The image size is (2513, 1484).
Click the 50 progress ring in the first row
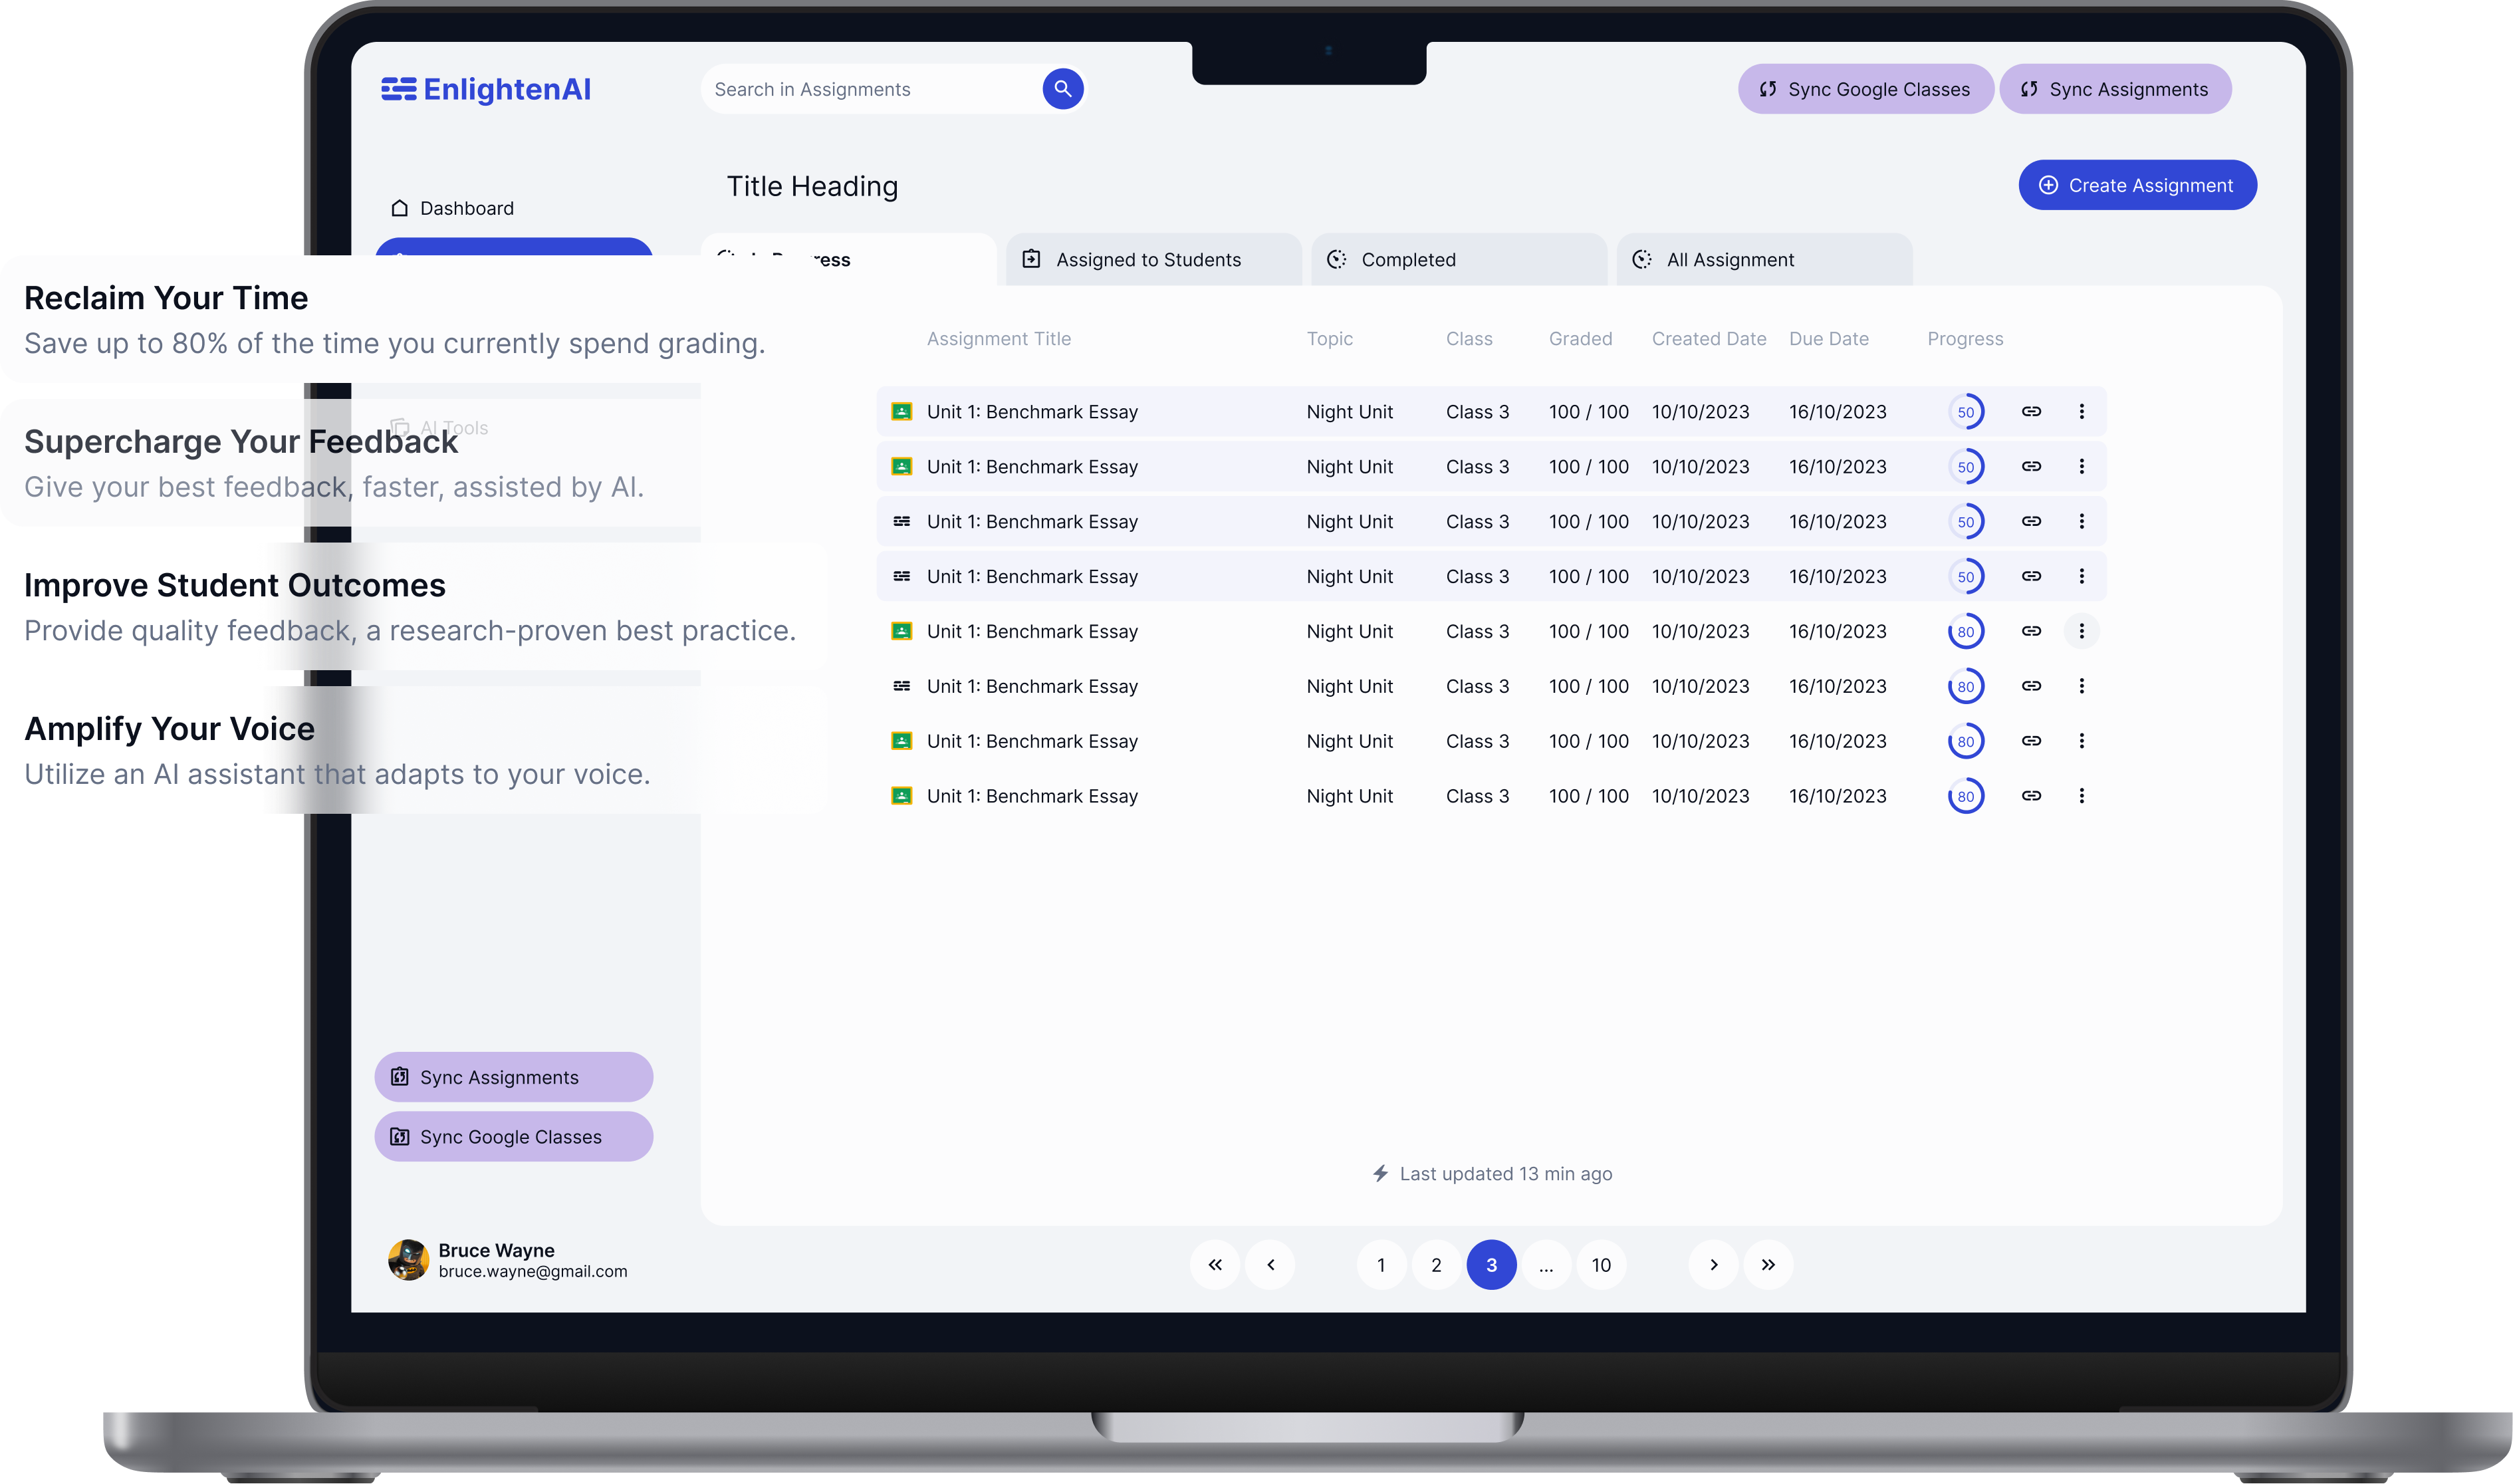coord(1965,412)
